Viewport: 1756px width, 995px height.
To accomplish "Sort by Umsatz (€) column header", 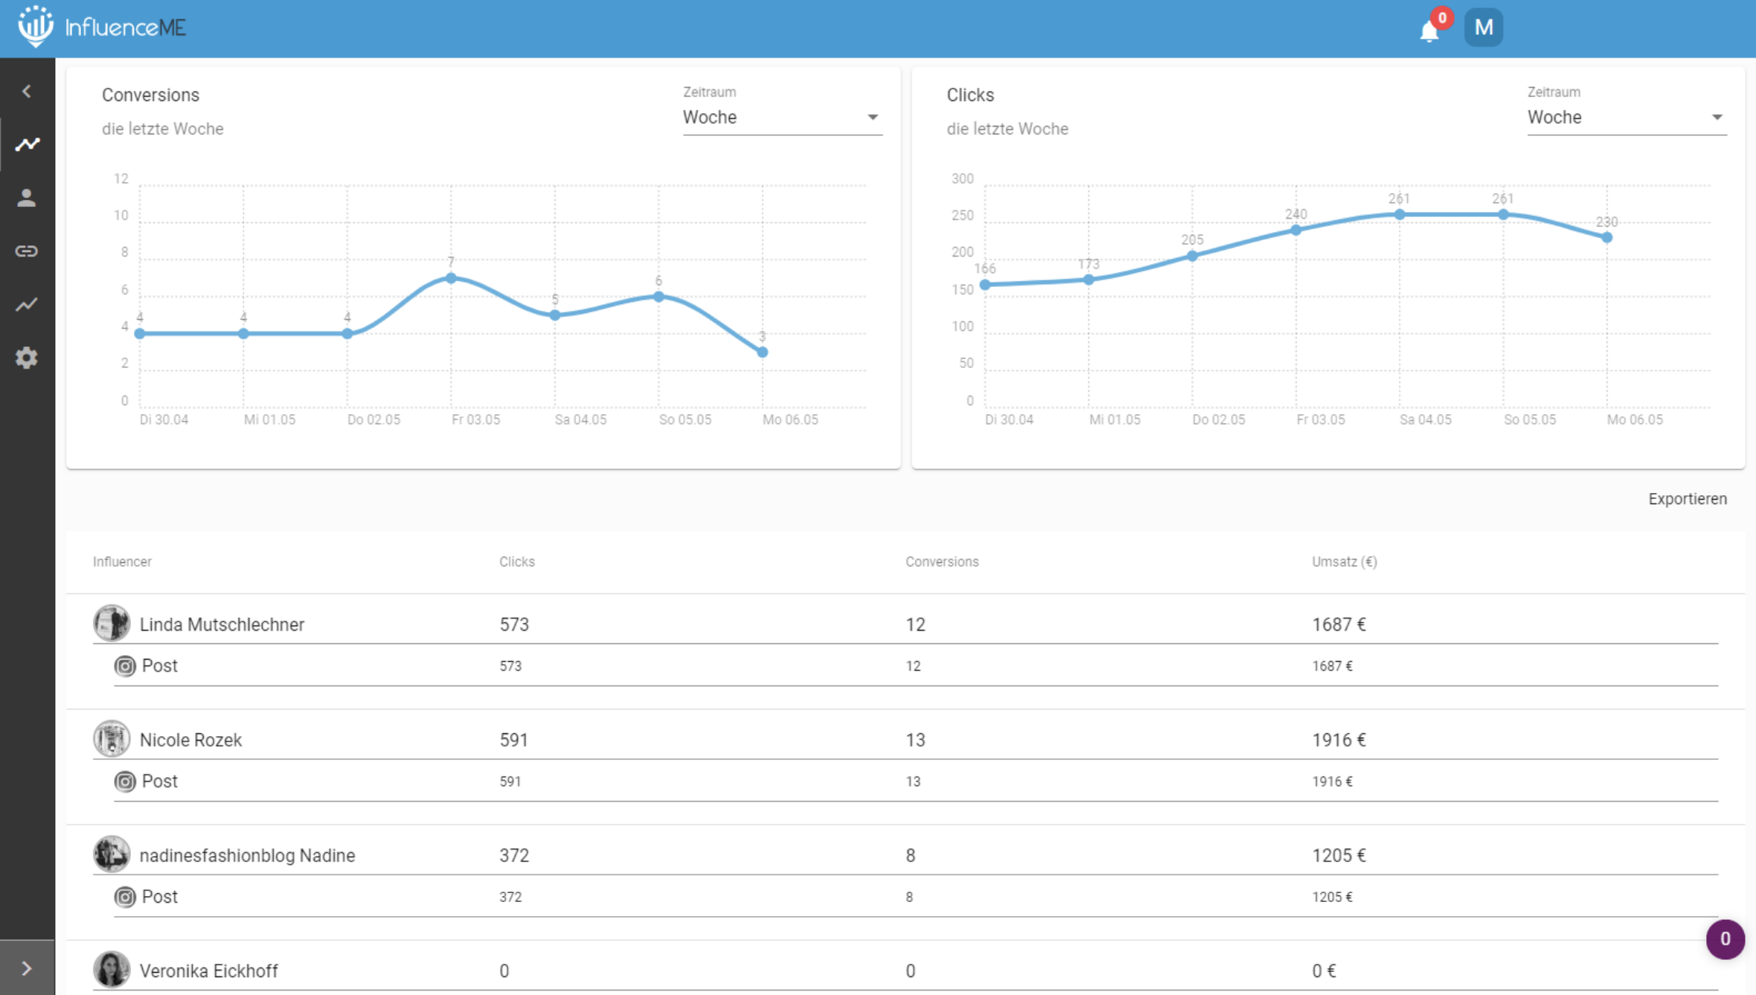I will click(1344, 561).
